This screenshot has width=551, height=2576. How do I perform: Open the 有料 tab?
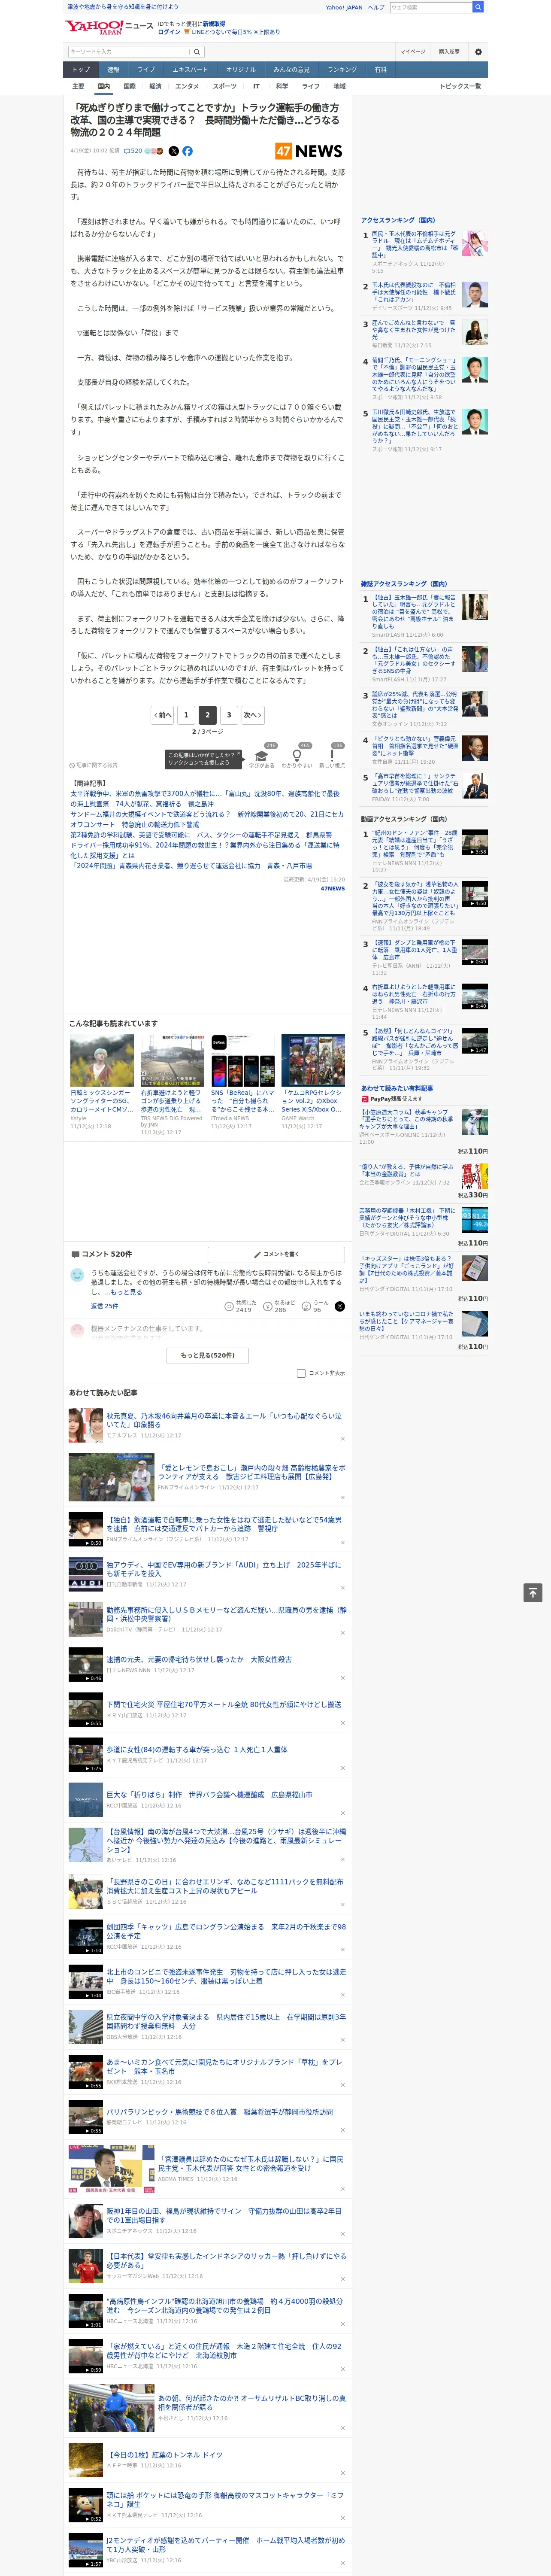(x=380, y=70)
